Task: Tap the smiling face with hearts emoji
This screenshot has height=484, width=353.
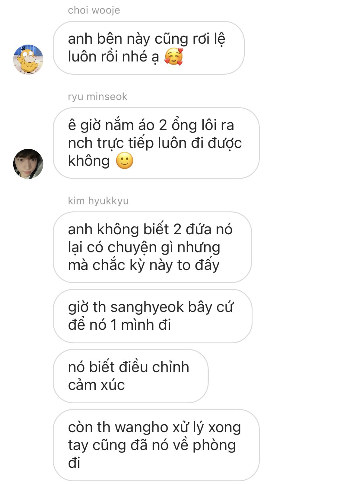Action: pos(174,57)
